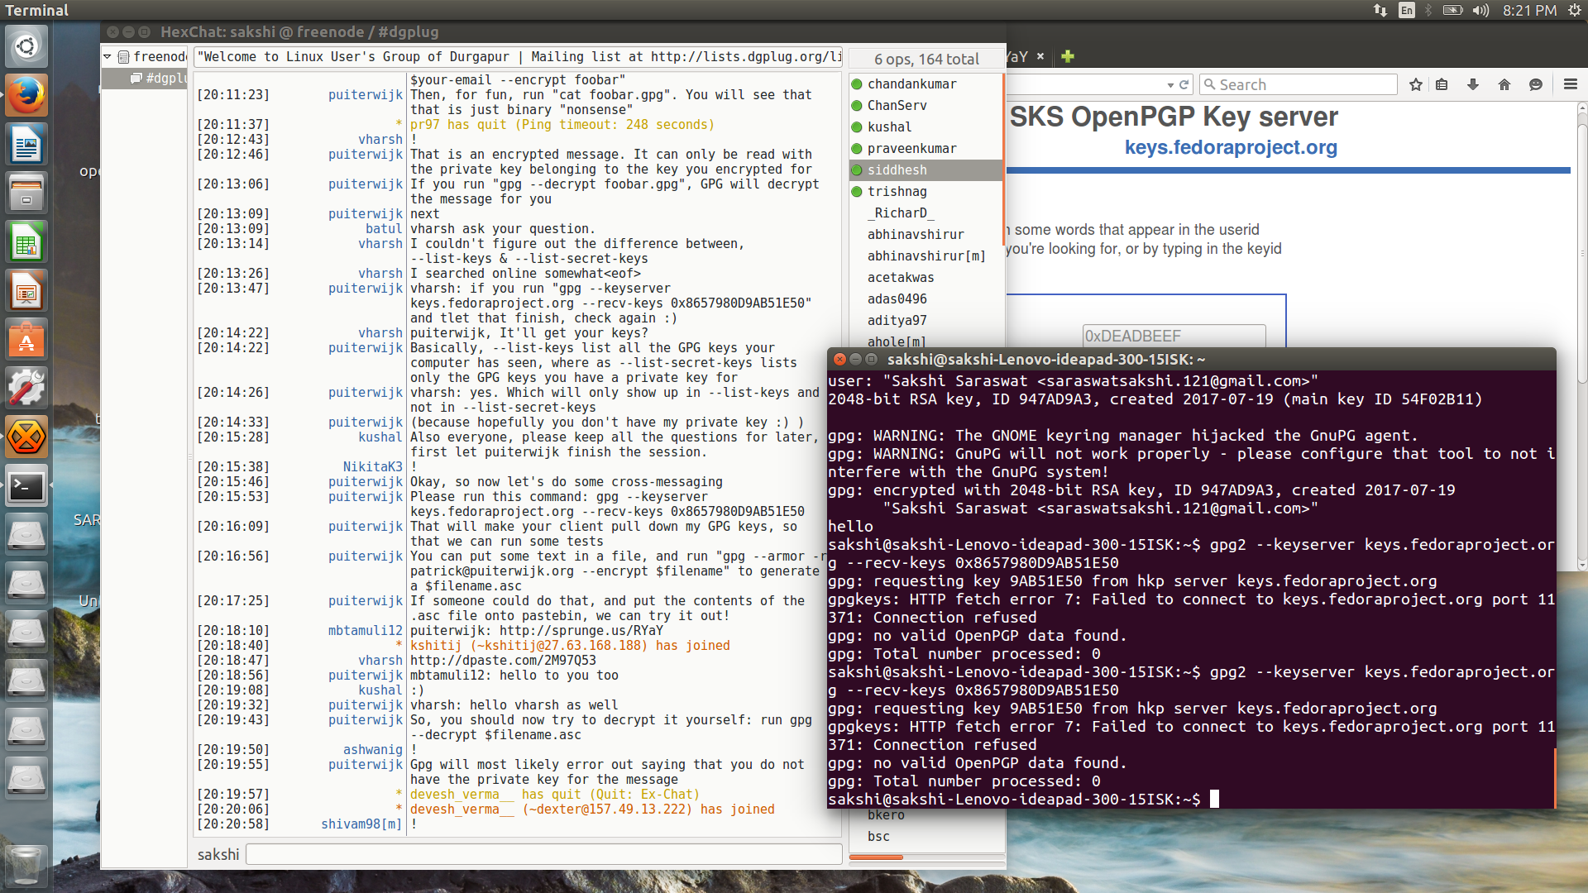Close the sakshi terminal window
The width and height of the screenshot is (1588, 893).
(x=839, y=359)
